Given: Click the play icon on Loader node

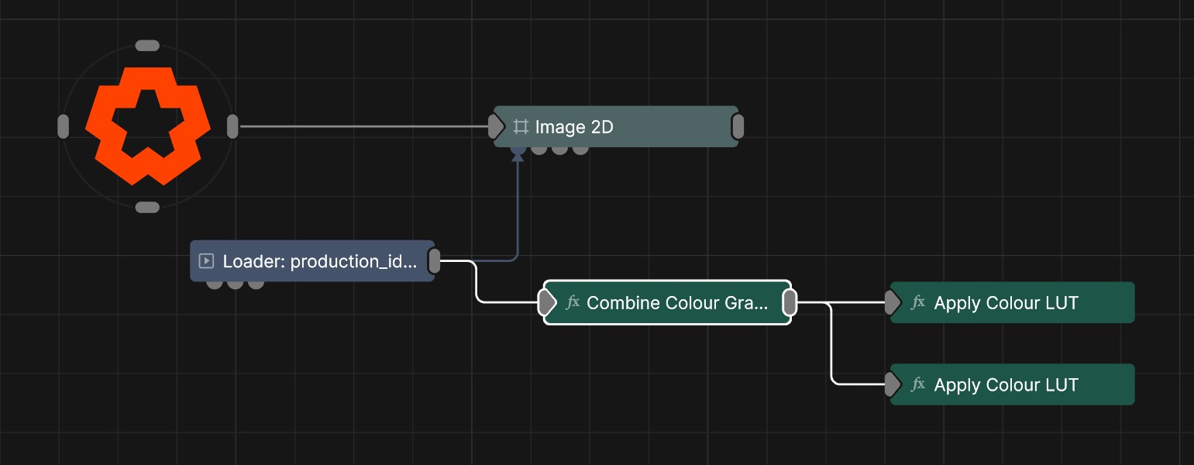Looking at the screenshot, I should [206, 261].
